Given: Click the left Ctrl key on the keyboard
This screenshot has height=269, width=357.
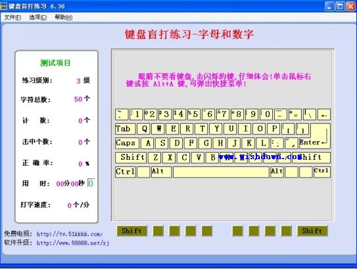Looking at the screenshot, I should coord(125,172).
